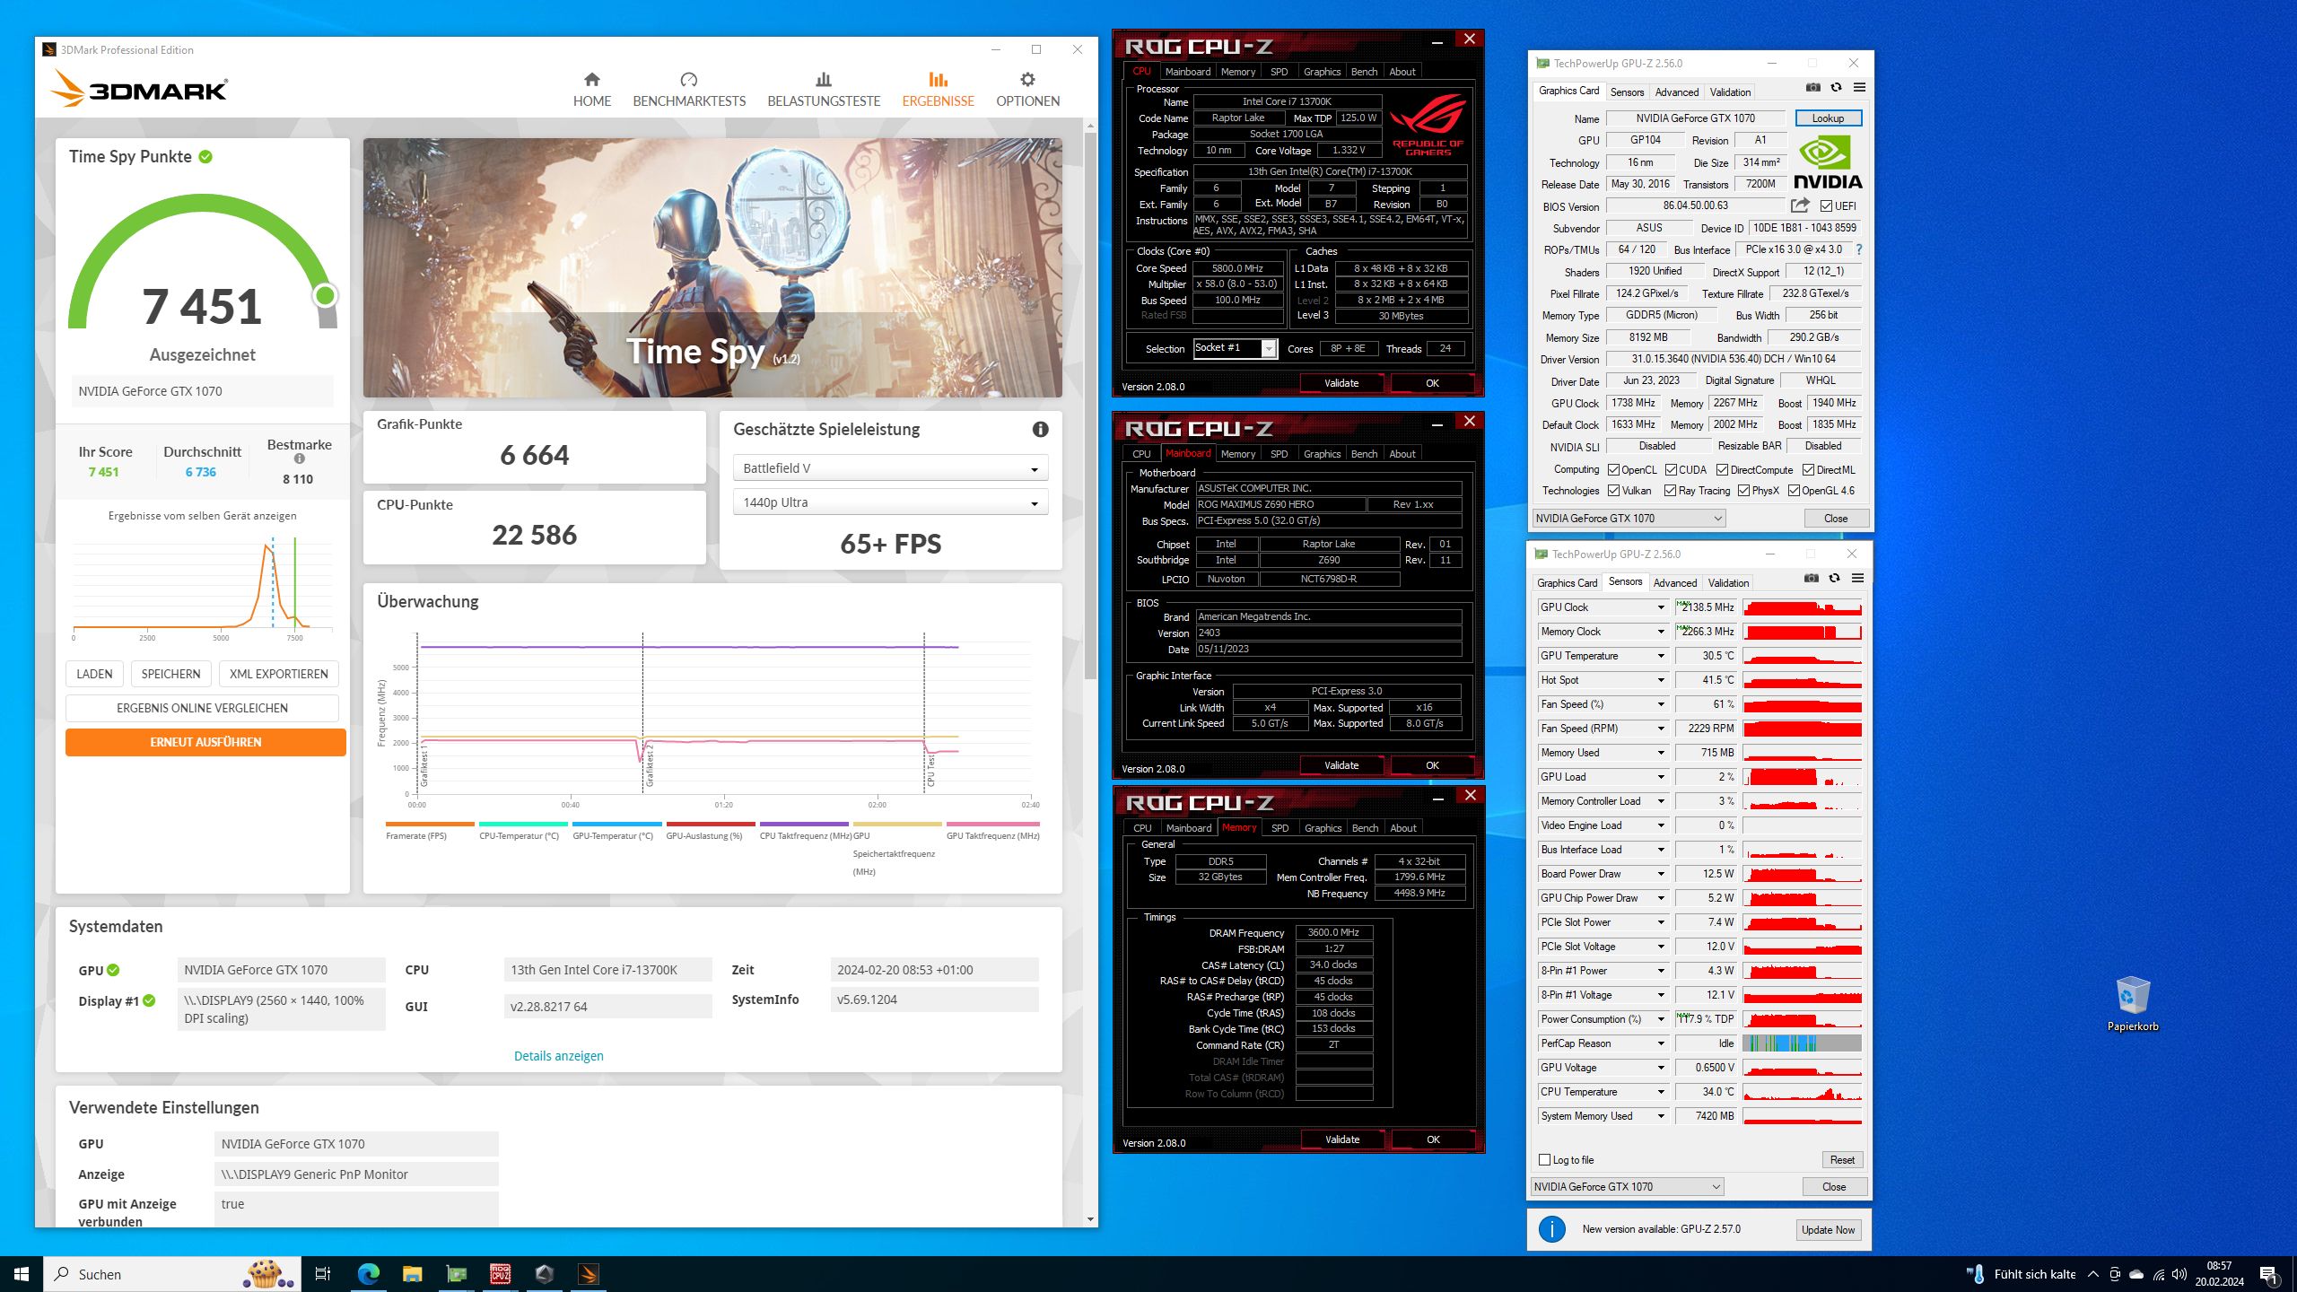This screenshot has height=1292, width=2297.
Task: Open Mainboard tab in top CPU-Z window
Action: coord(1187,72)
